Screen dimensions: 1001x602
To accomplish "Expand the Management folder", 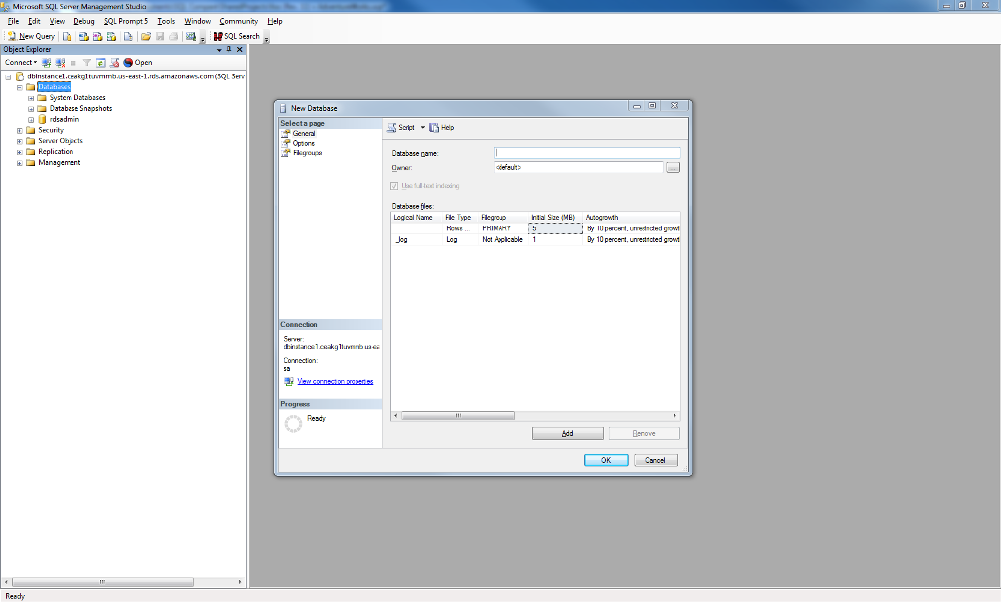I will tap(20, 164).
